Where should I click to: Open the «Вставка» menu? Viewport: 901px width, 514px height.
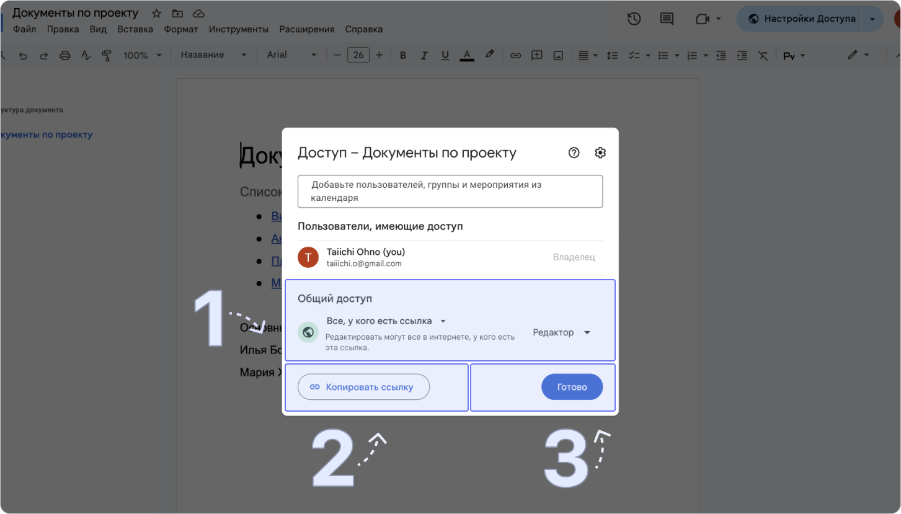135,29
